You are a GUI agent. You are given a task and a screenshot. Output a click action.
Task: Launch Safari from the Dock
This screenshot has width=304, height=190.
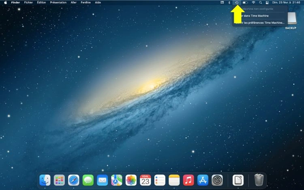pos(73,180)
